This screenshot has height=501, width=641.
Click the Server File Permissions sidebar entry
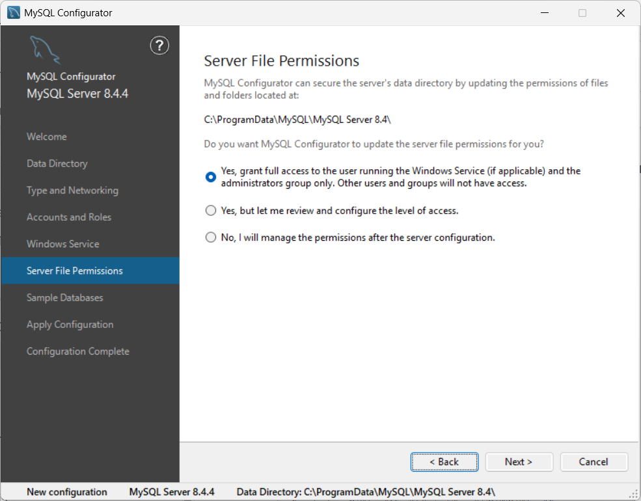click(x=74, y=271)
